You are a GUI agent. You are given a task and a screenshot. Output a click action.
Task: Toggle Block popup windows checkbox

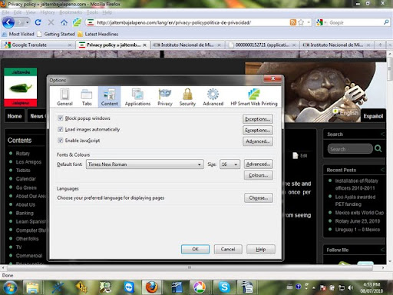(x=61, y=118)
